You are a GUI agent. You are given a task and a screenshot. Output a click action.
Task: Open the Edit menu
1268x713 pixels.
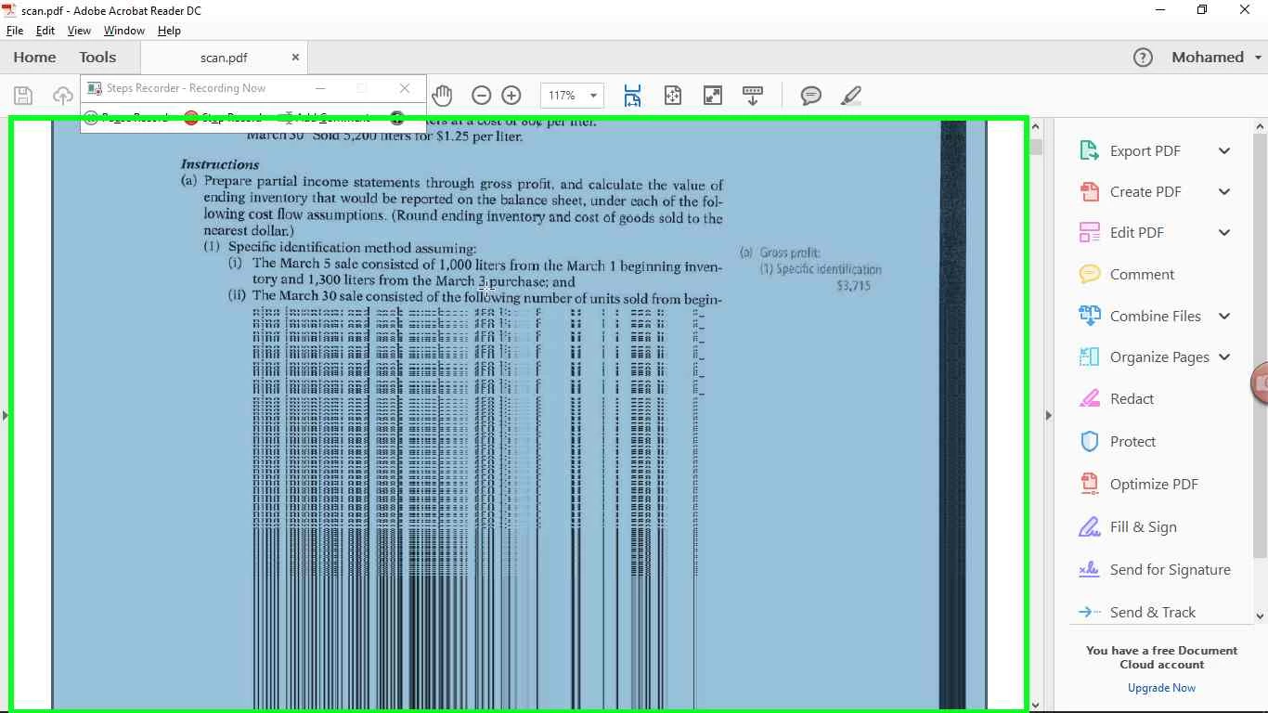point(45,31)
